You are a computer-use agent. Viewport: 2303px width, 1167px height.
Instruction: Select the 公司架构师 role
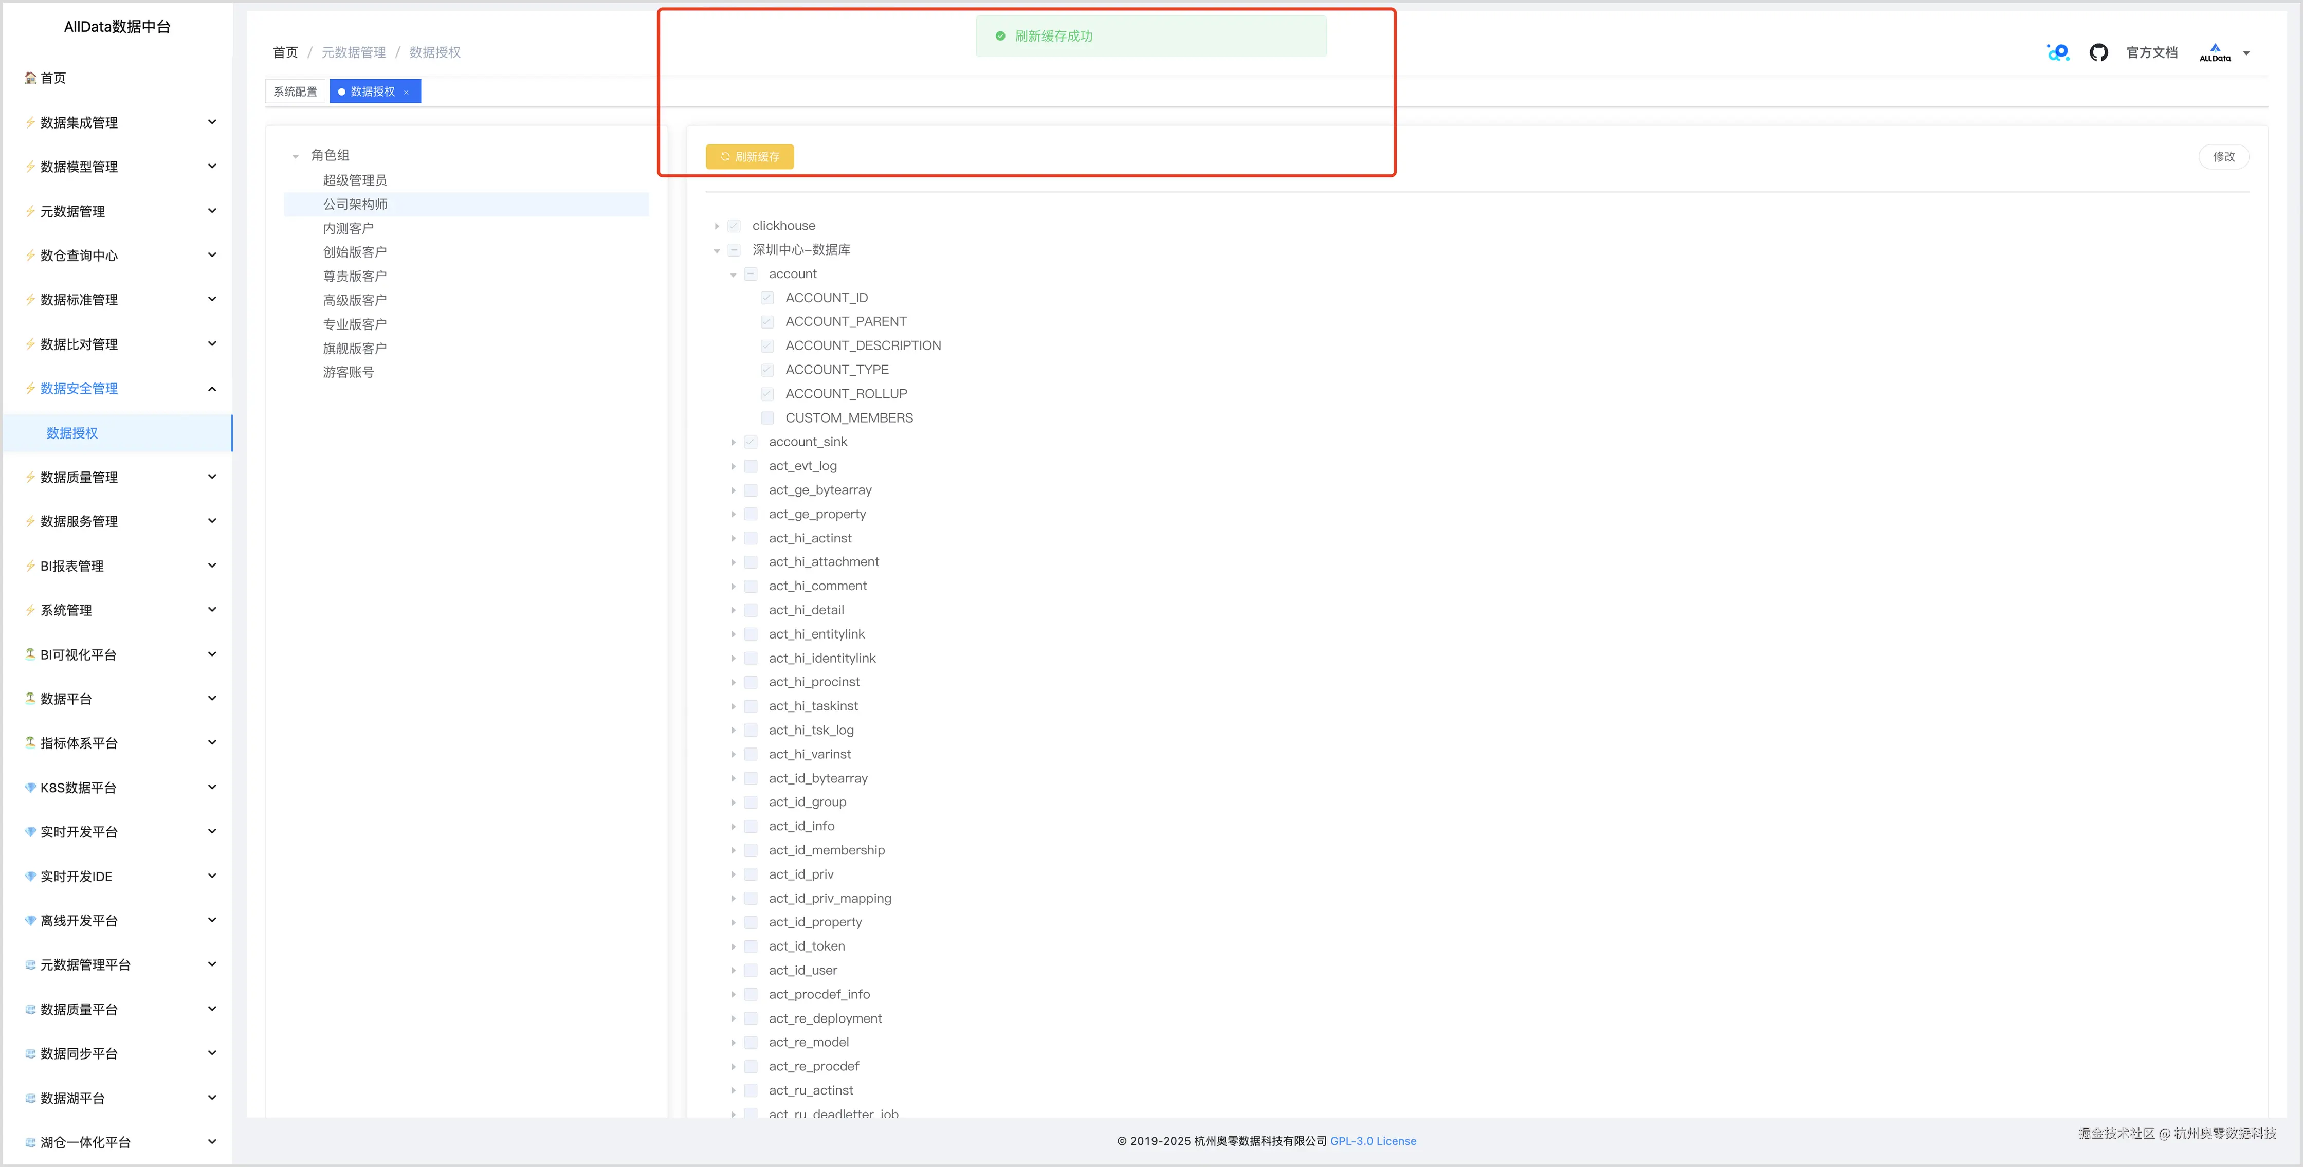pos(467,204)
